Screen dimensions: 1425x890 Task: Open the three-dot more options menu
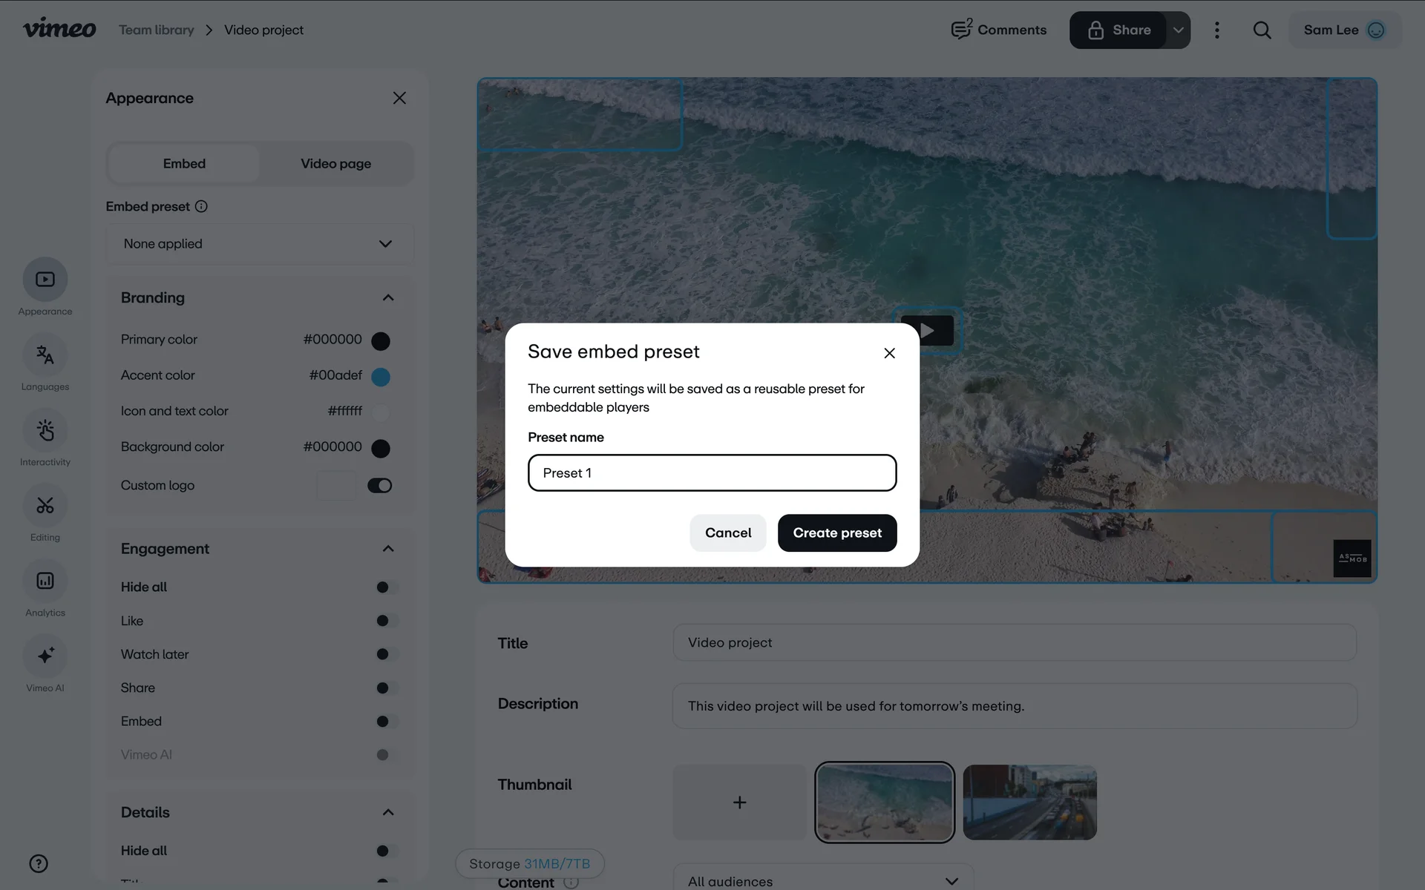[x=1216, y=30]
